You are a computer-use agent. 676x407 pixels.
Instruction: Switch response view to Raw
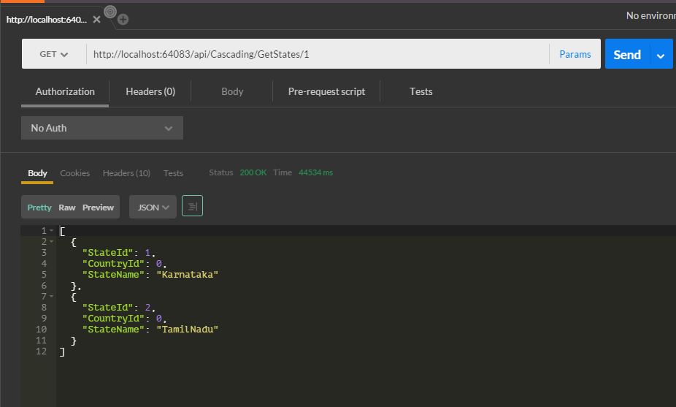click(67, 208)
